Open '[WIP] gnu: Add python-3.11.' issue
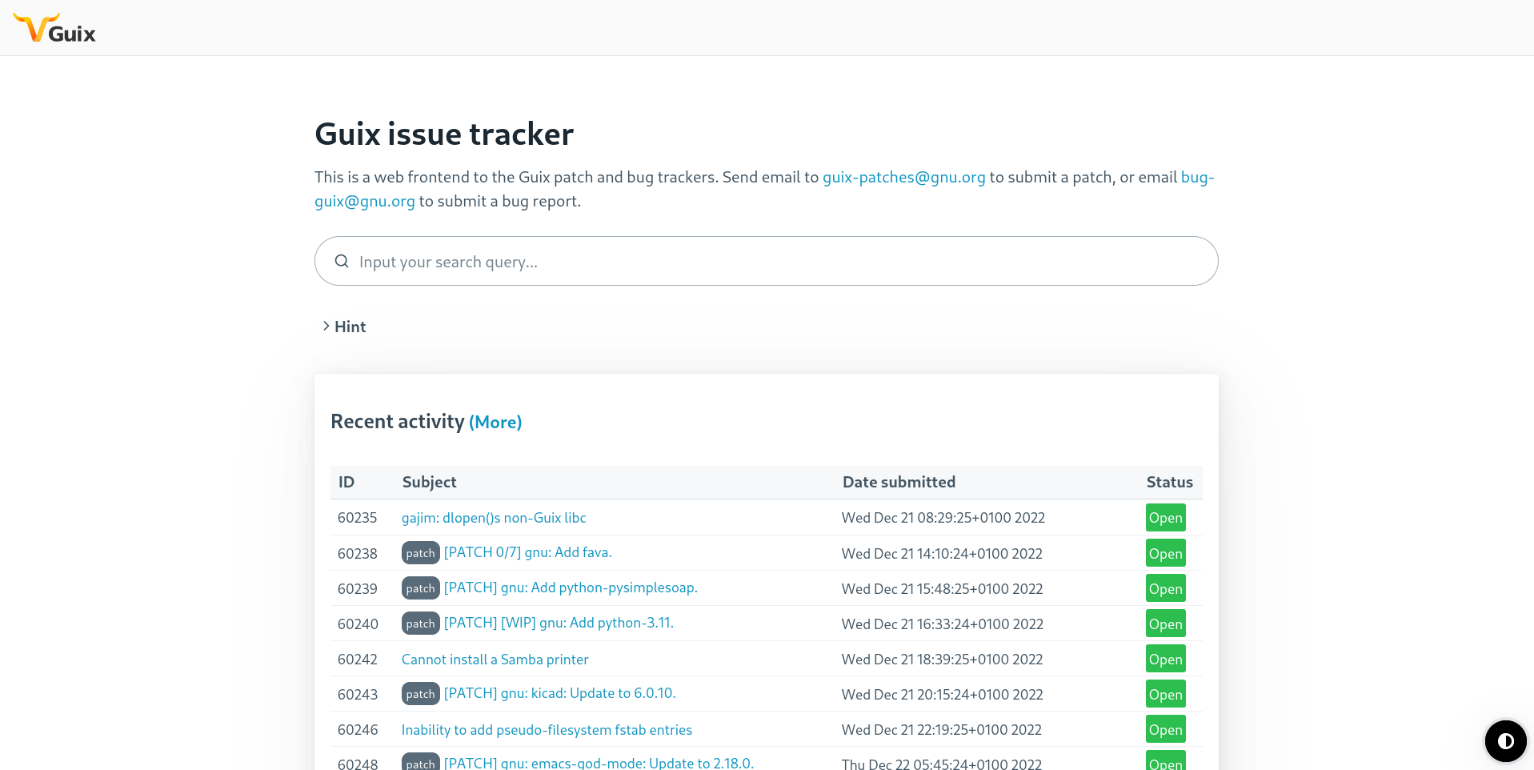The width and height of the screenshot is (1534, 770). pos(559,623)
